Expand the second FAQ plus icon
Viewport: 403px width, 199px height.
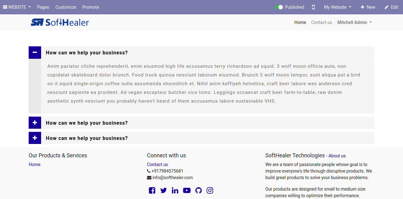click(35, 123)
